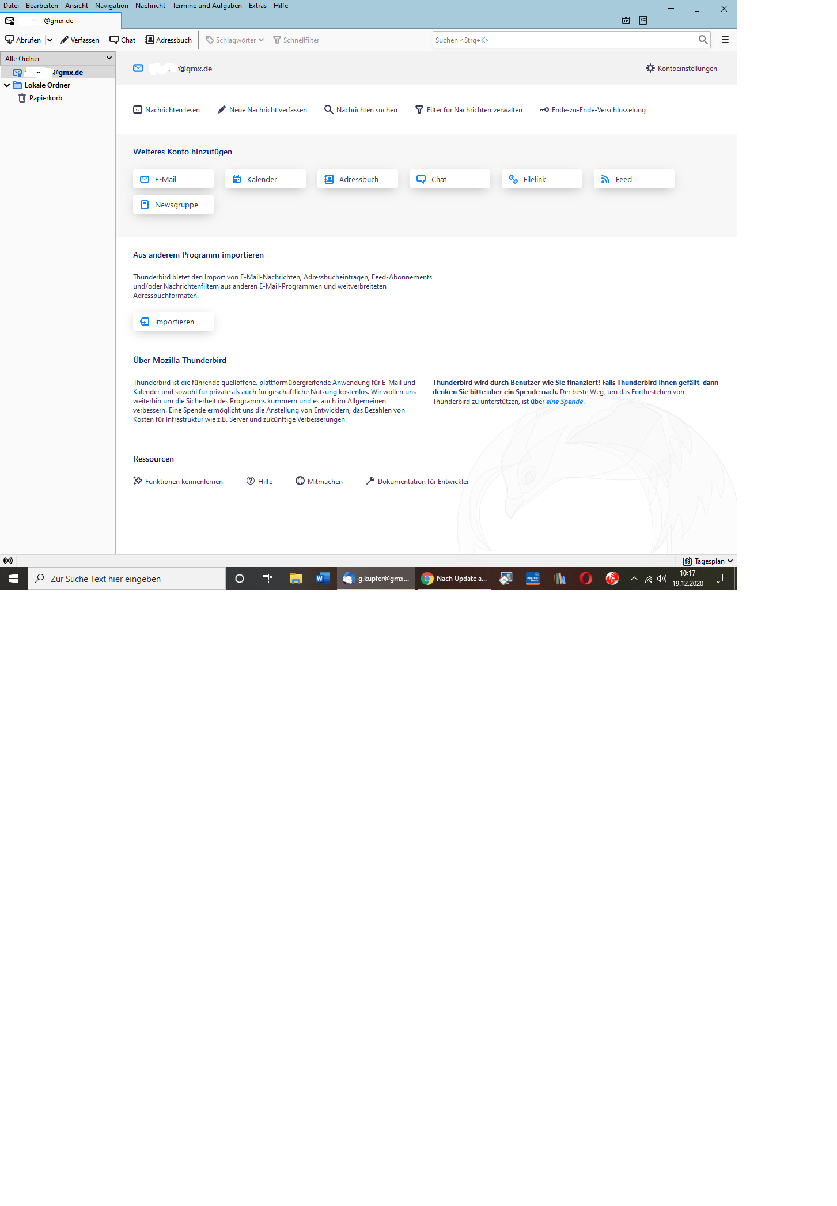Screen dimensions: 837x1206
Task: Open the Thunderbird hamburger menu
Action: [725, 40]
